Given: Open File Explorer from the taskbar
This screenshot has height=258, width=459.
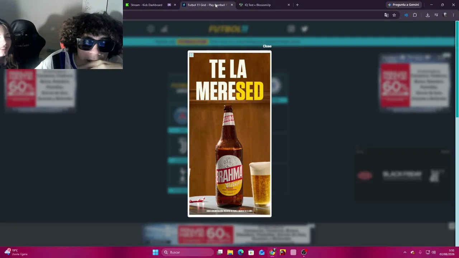Looking at the screenshot, I should 230,252.
